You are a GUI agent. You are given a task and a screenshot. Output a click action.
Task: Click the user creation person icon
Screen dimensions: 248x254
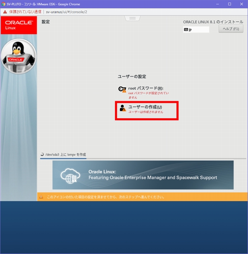tap(123, 108)
